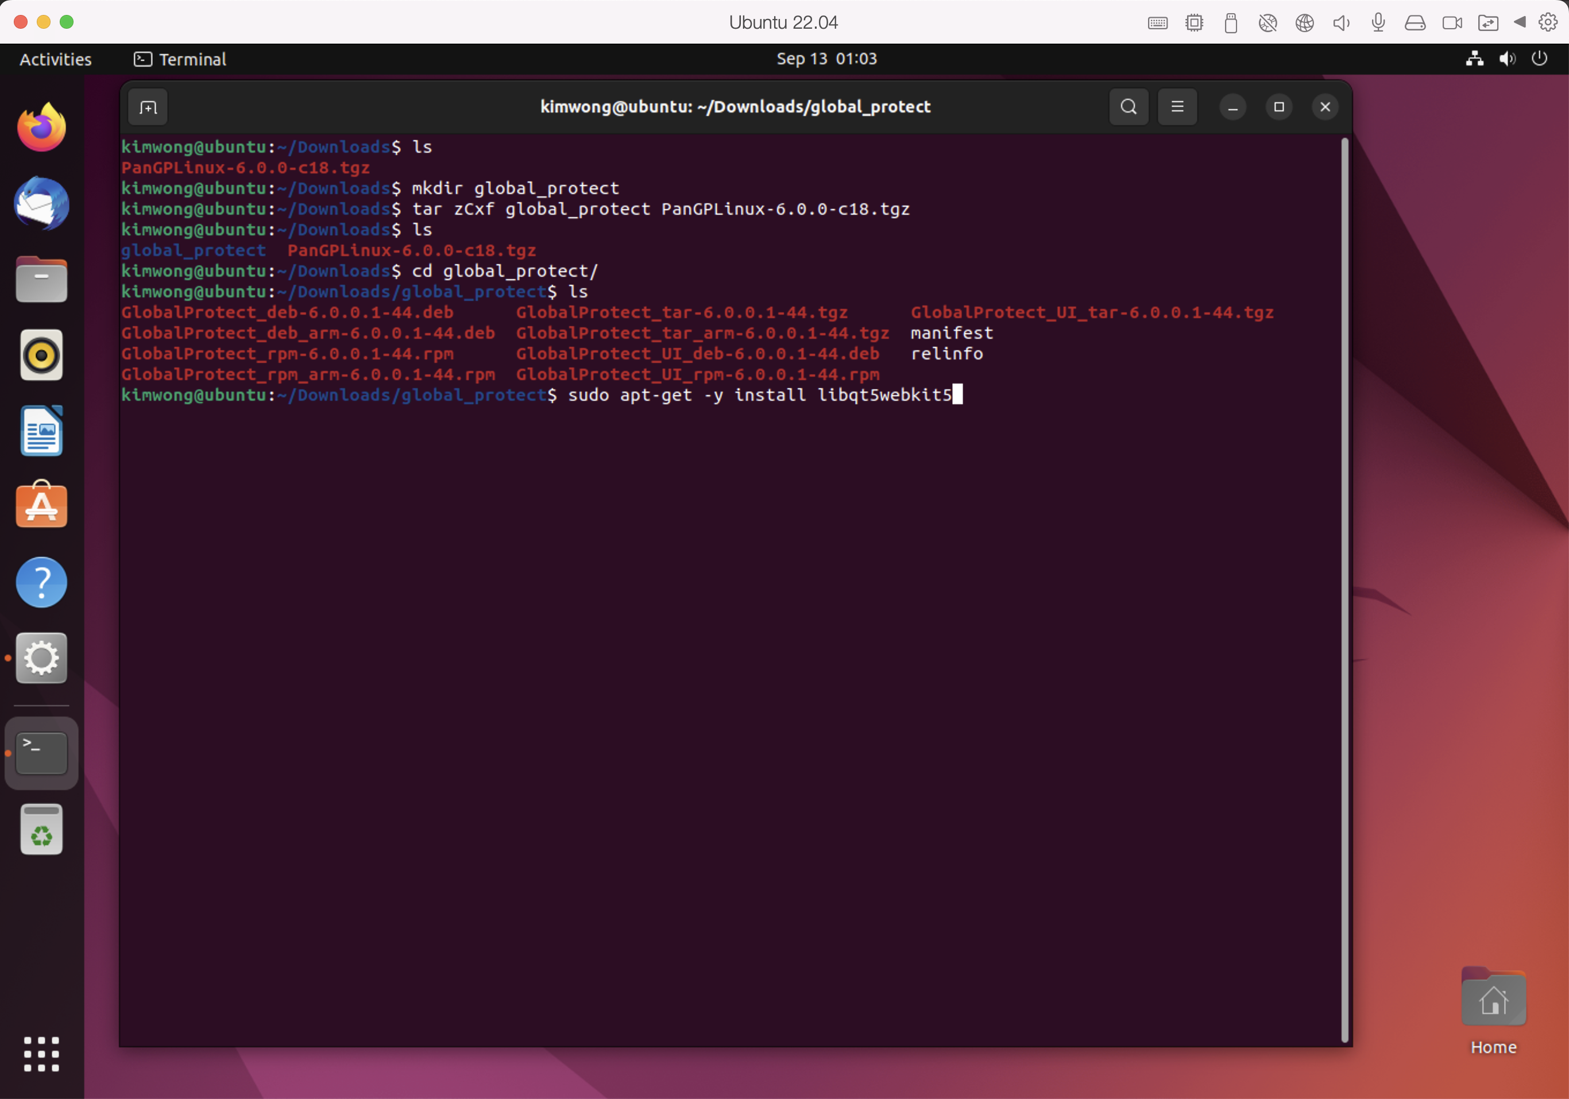This screenshot has width=1569, height=1099.
Task: Open a new terminal tab
Action: [148, 107]
